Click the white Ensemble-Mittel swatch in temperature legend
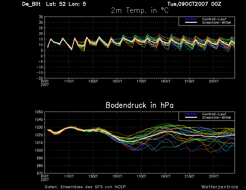The height and width of the screenshot is (190, 246). pyautogui.click(x=191, y=22)
